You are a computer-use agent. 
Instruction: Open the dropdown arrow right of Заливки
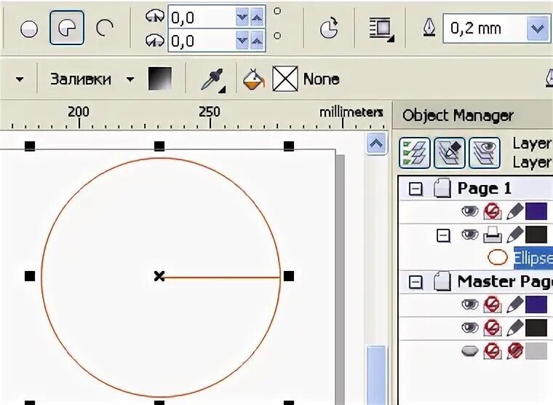(130, 79)
